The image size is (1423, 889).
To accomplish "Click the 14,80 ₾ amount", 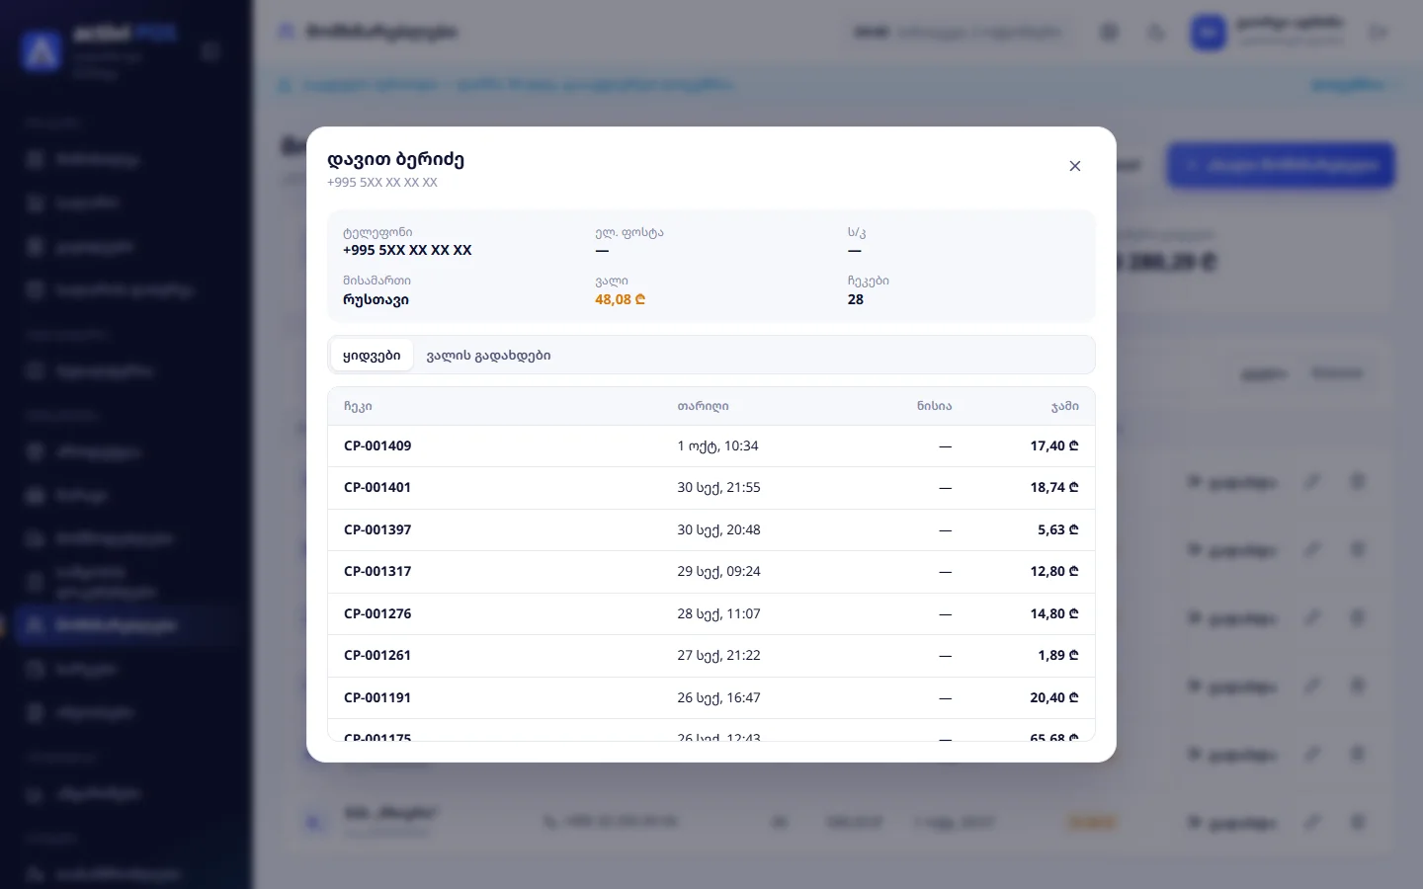I will coord(1054,613).
